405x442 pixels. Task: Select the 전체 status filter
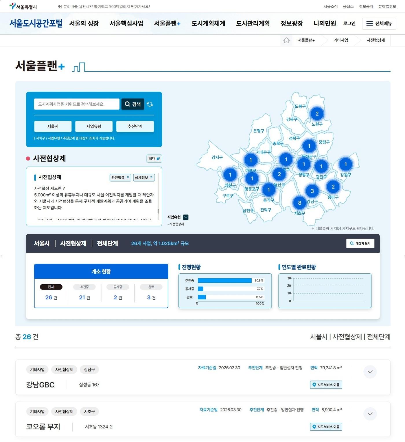(51, 287)
